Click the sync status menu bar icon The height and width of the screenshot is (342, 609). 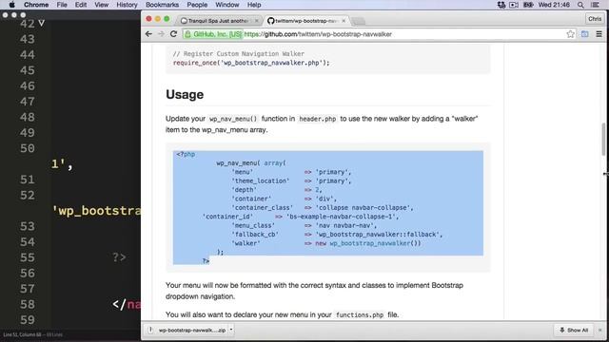pos(501,5)
